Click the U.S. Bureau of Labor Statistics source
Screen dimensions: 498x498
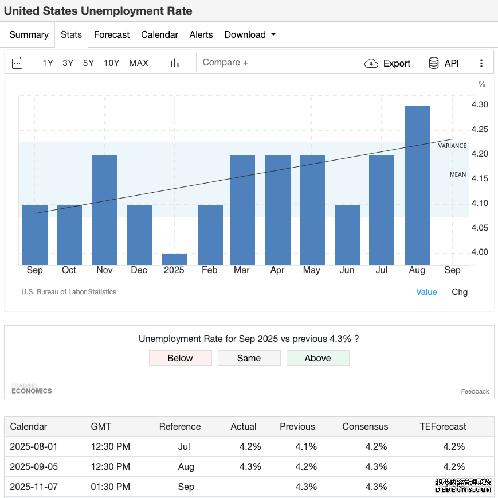pyautogui.click(x=69, y=292)
